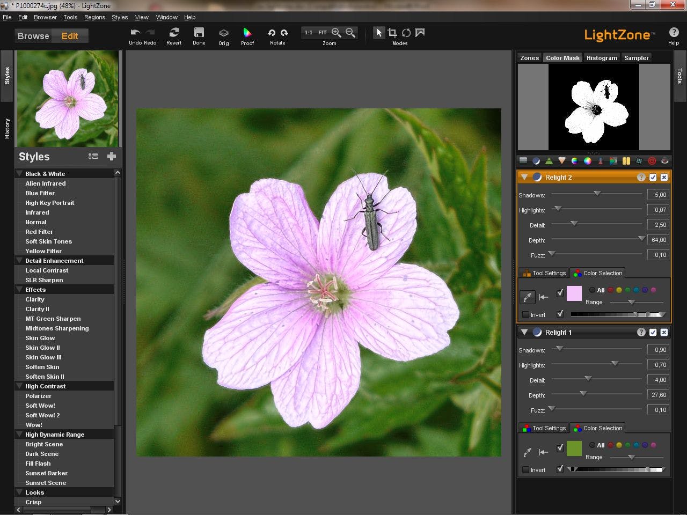
Task: Click the pink color swatch in Relight 2
Action: tap(574, 293)
